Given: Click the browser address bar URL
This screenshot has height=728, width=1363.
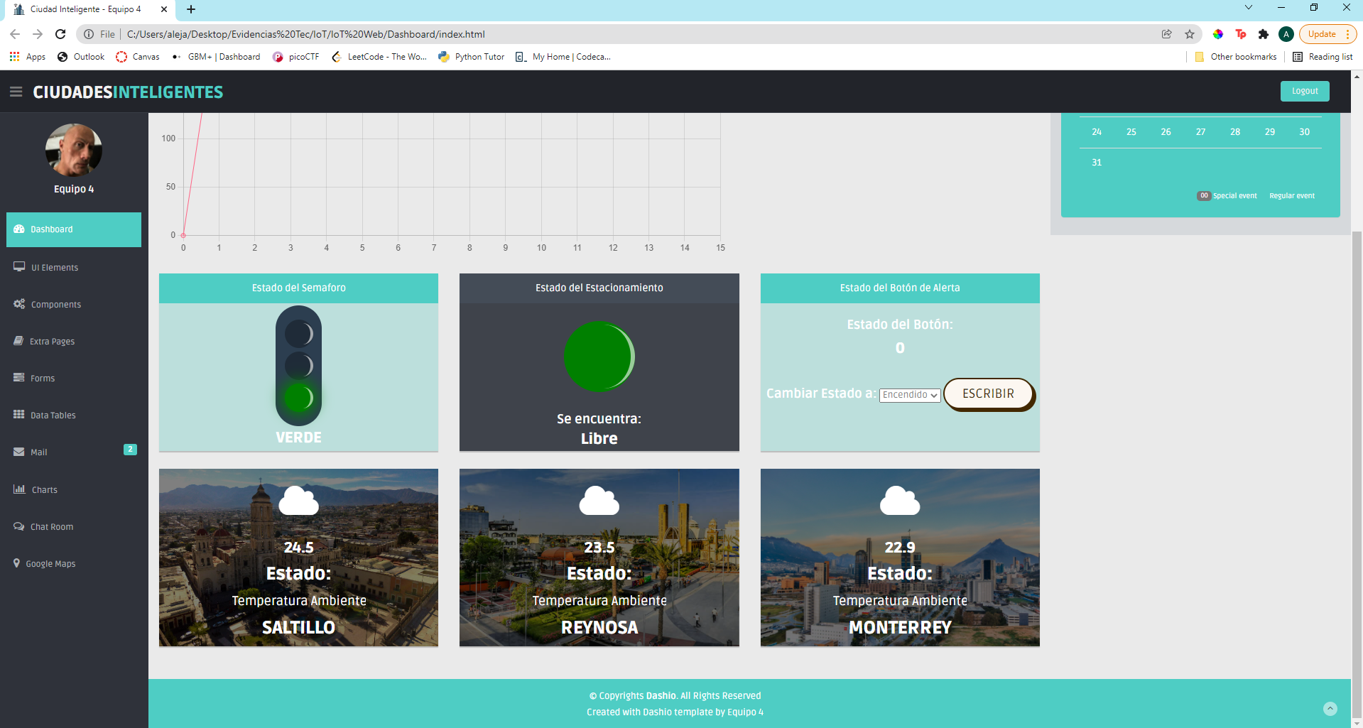Looking at the screenshot, I should (x=305, y=34).
